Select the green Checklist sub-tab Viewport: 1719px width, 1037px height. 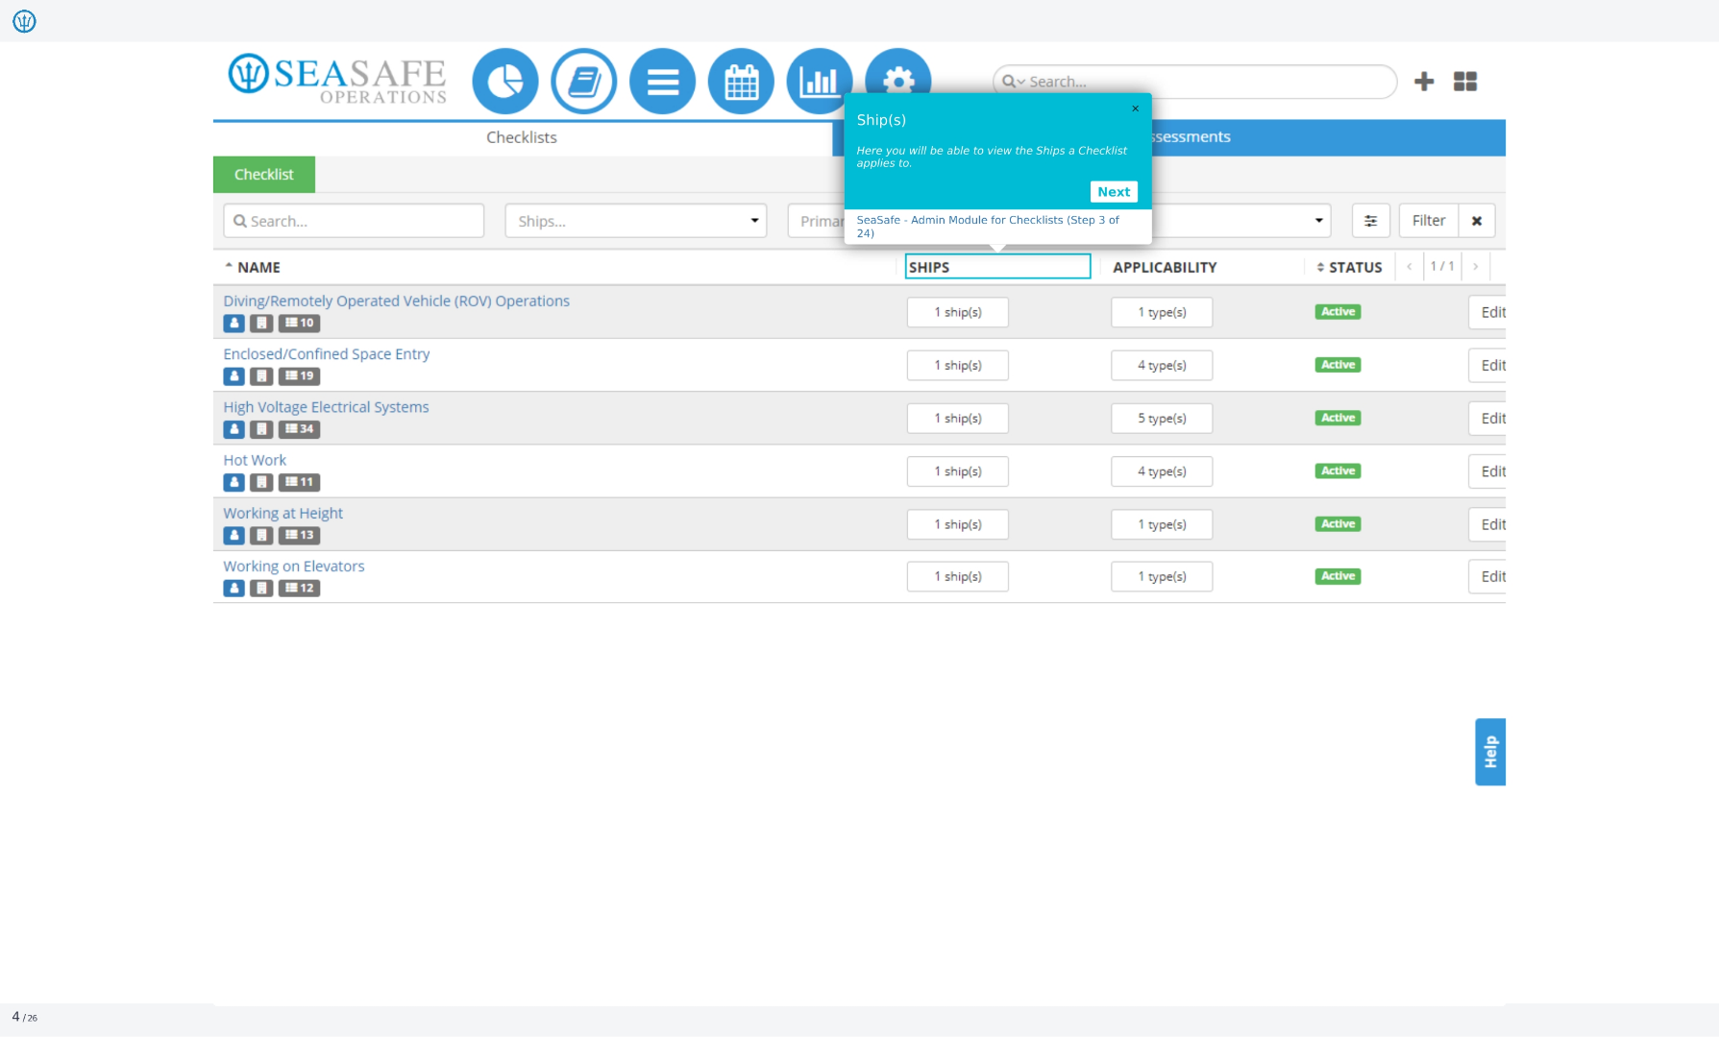click(x=264, y=175)
